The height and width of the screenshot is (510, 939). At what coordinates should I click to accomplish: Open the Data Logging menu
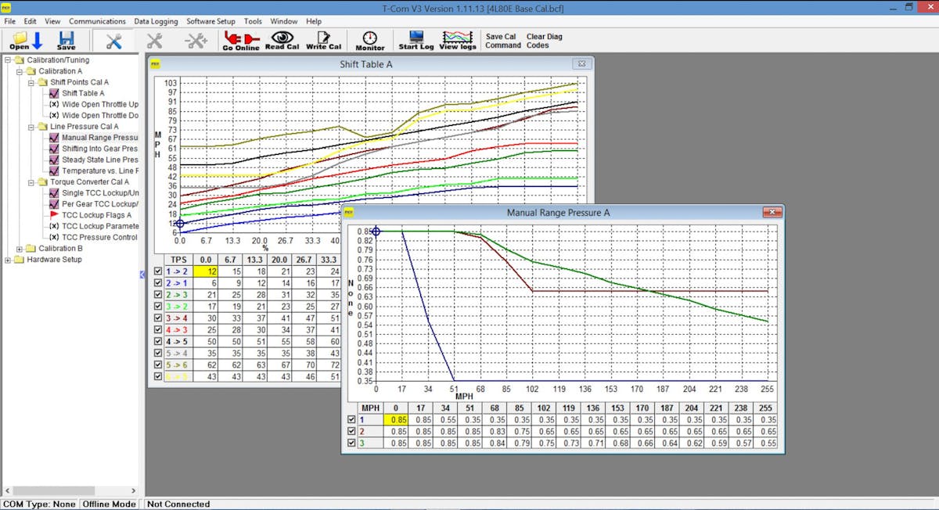pyautogui.click(x=156, y=21)
